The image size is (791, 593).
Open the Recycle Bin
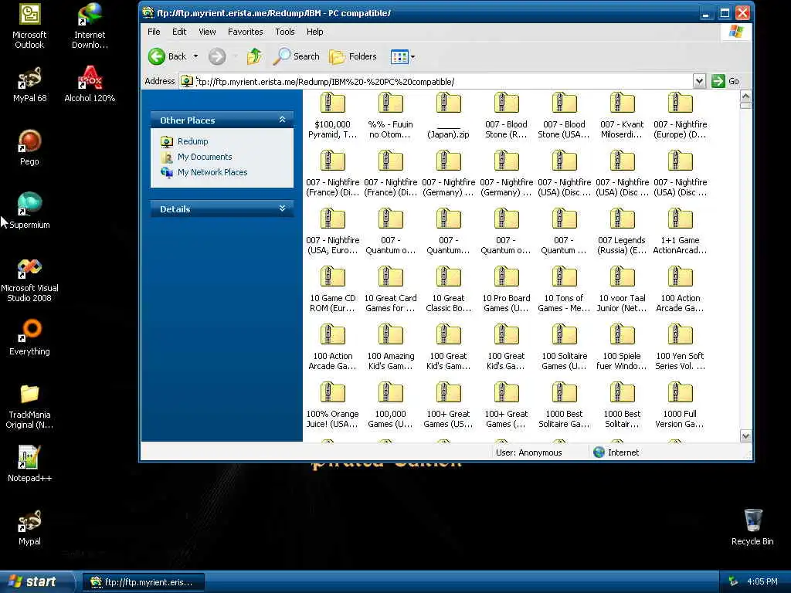coord(752,527)
